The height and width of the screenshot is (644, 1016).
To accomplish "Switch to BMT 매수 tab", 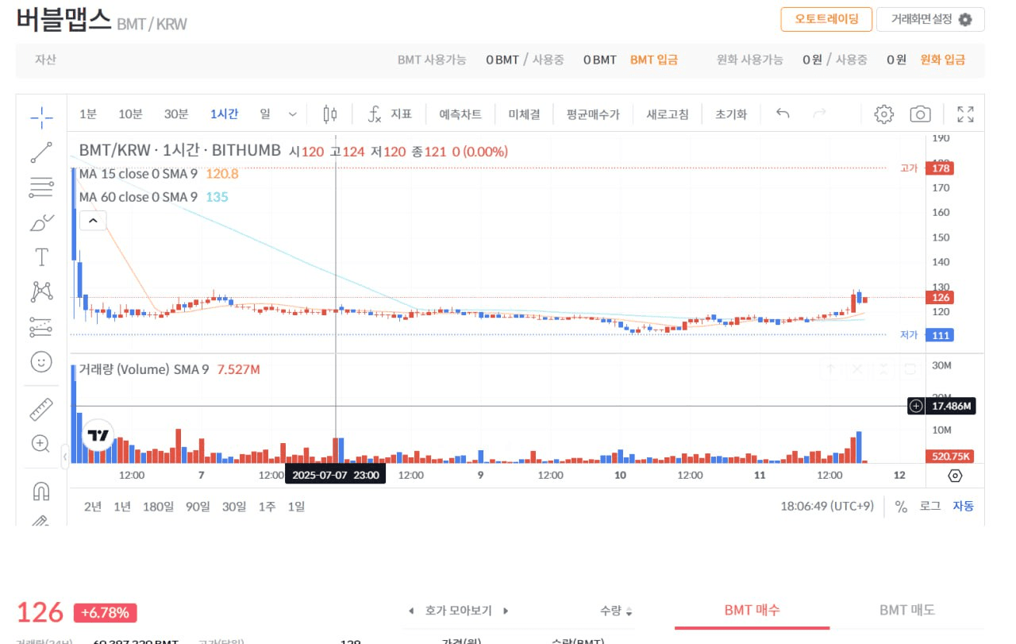I will (x=752, y=610).
